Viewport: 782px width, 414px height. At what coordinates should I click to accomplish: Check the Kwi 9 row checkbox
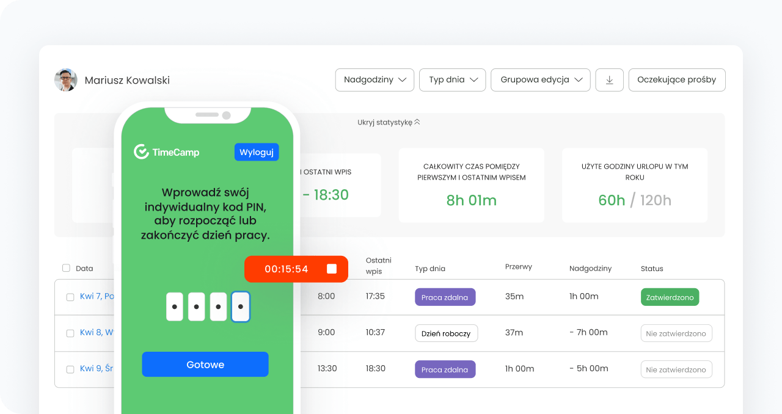point(70,369)
